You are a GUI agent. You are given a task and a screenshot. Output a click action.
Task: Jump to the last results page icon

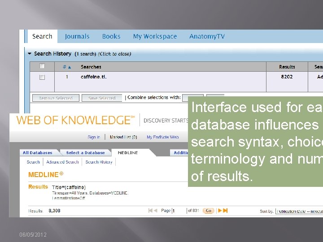(x=225, y=211)
